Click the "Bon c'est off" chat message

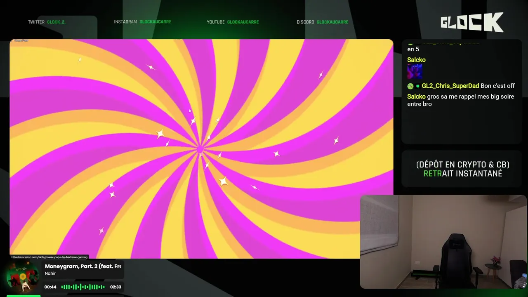point(498,86)
